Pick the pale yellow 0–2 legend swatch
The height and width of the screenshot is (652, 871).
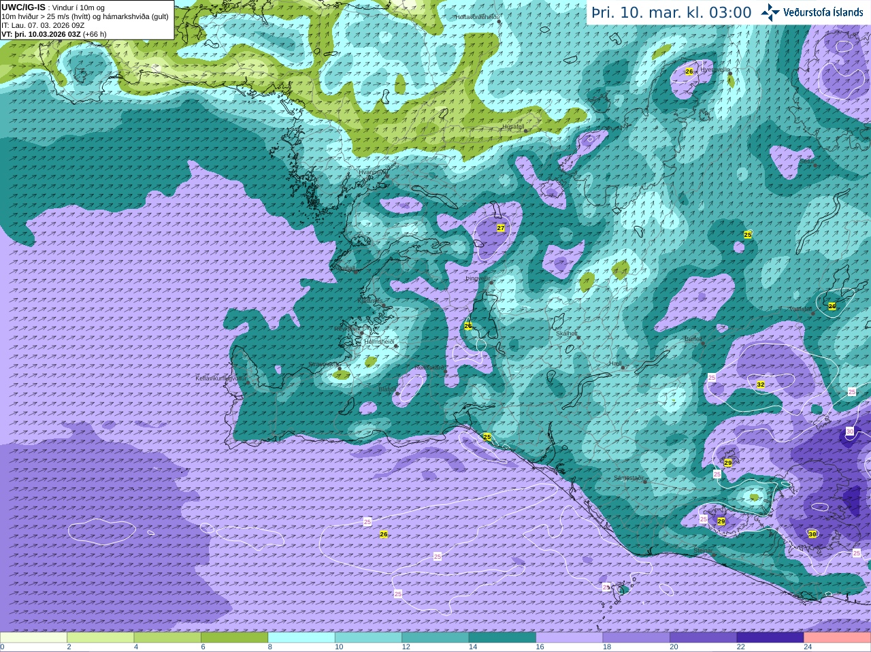click(33, 638)
